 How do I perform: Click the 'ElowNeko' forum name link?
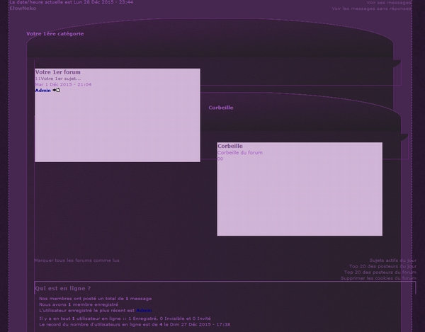(x=23, y=8)
